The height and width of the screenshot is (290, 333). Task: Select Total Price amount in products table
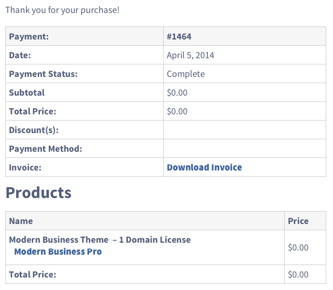(298, 274)
